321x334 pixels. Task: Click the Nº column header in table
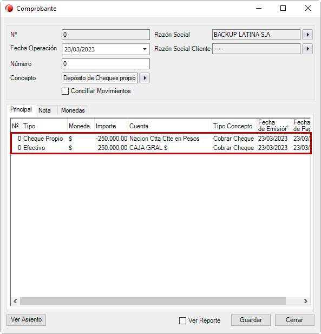pos(16,126)
